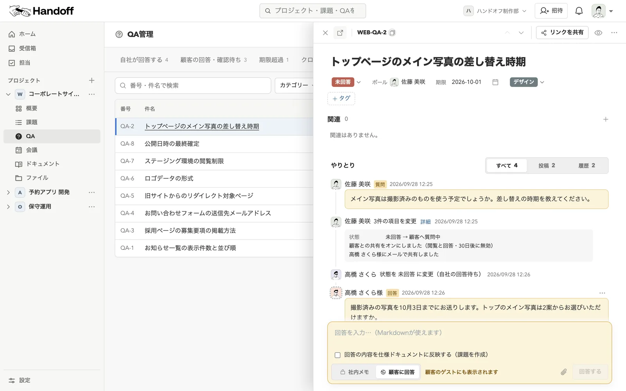Open QA-7 ステージング環境の閲覧制限 row
This screenshot has width=626, height=391.
click(x=214, y=161)
